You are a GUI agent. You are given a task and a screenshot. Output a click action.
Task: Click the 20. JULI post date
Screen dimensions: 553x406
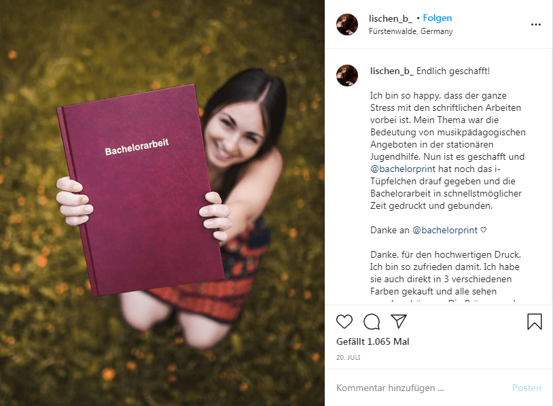pos(348,357)
